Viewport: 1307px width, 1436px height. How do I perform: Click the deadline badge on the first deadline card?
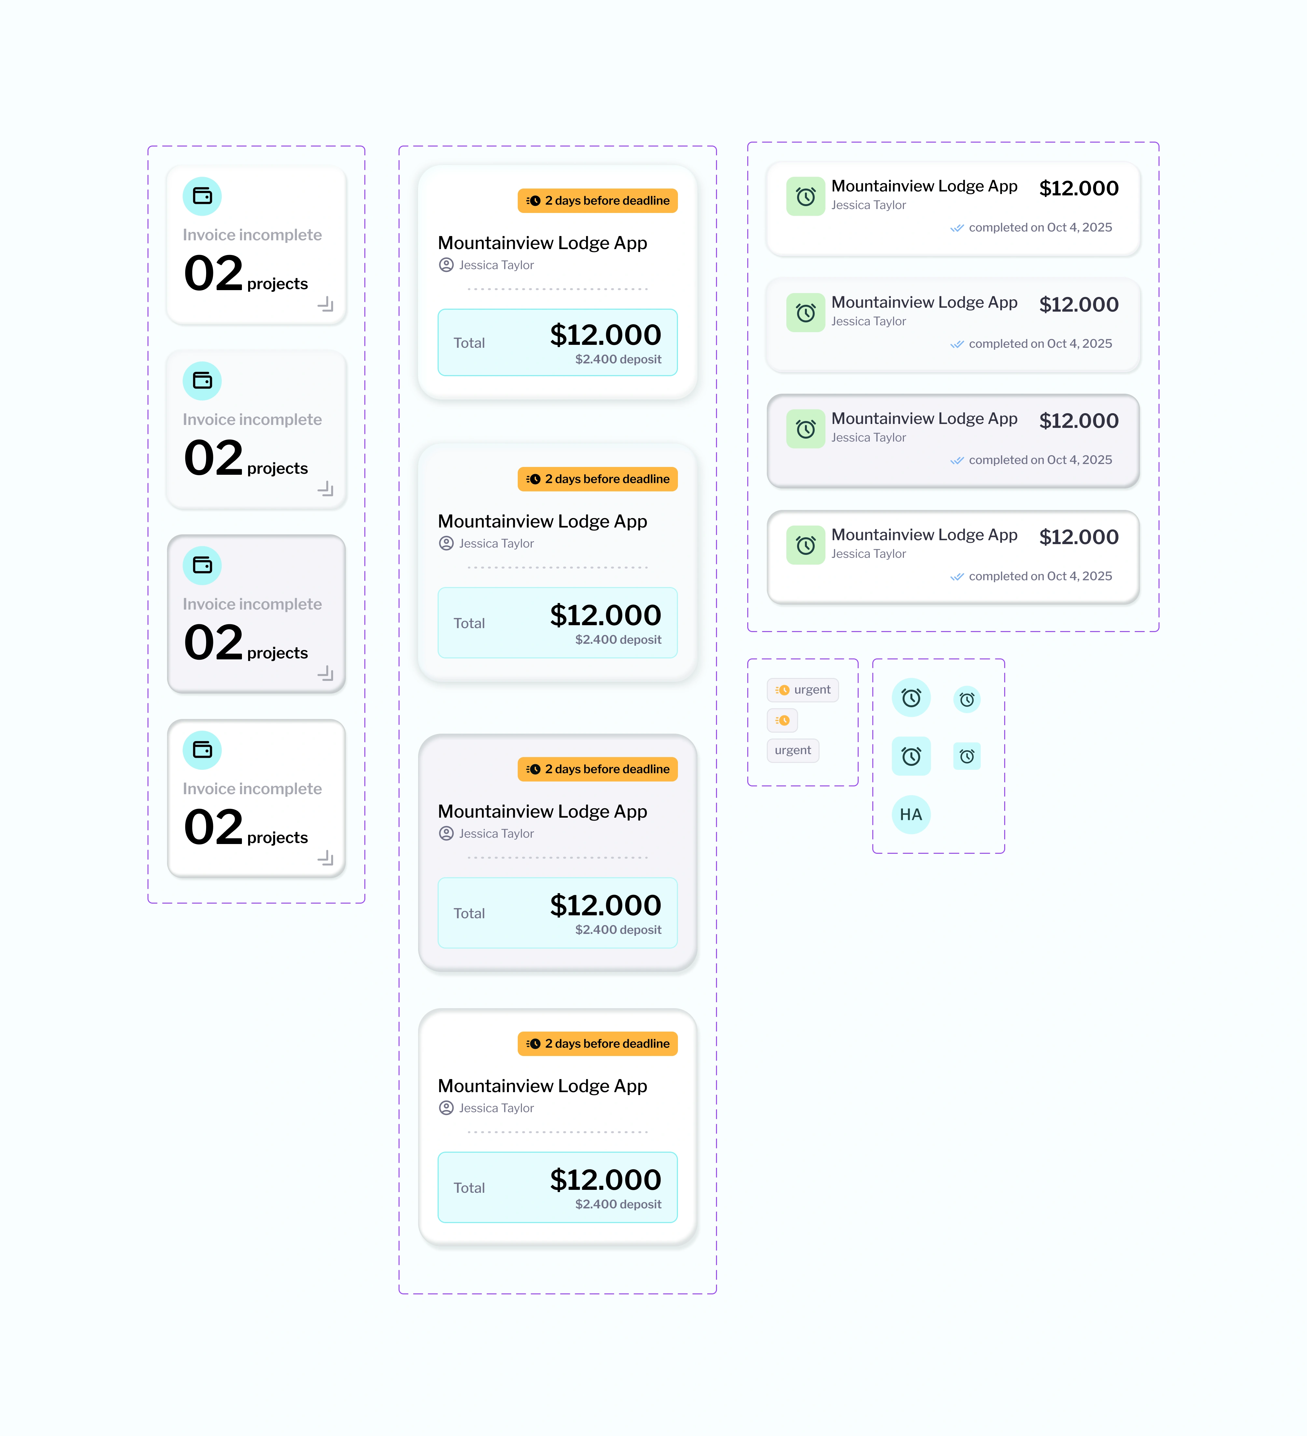coord(597,201)
